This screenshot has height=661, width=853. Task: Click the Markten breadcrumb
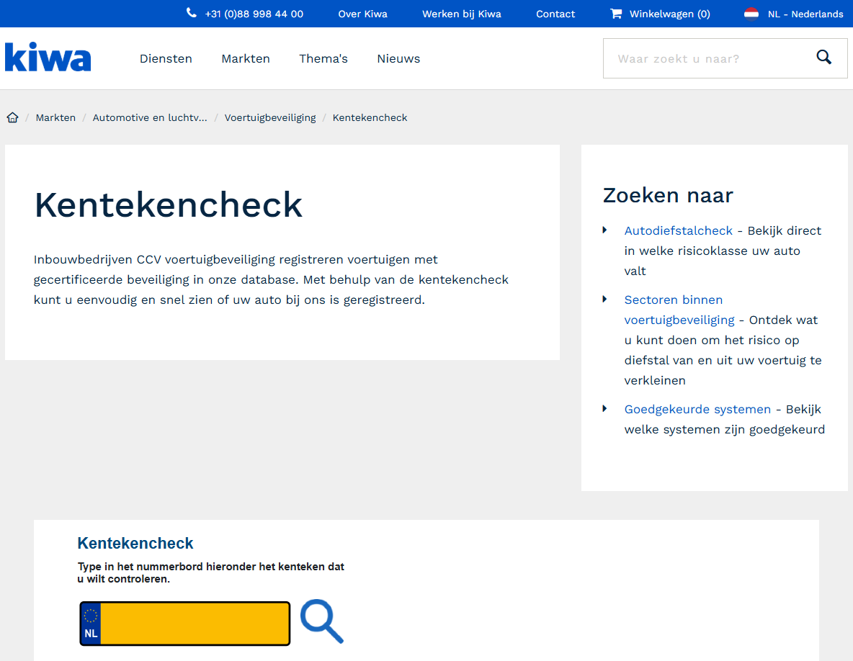55,117
